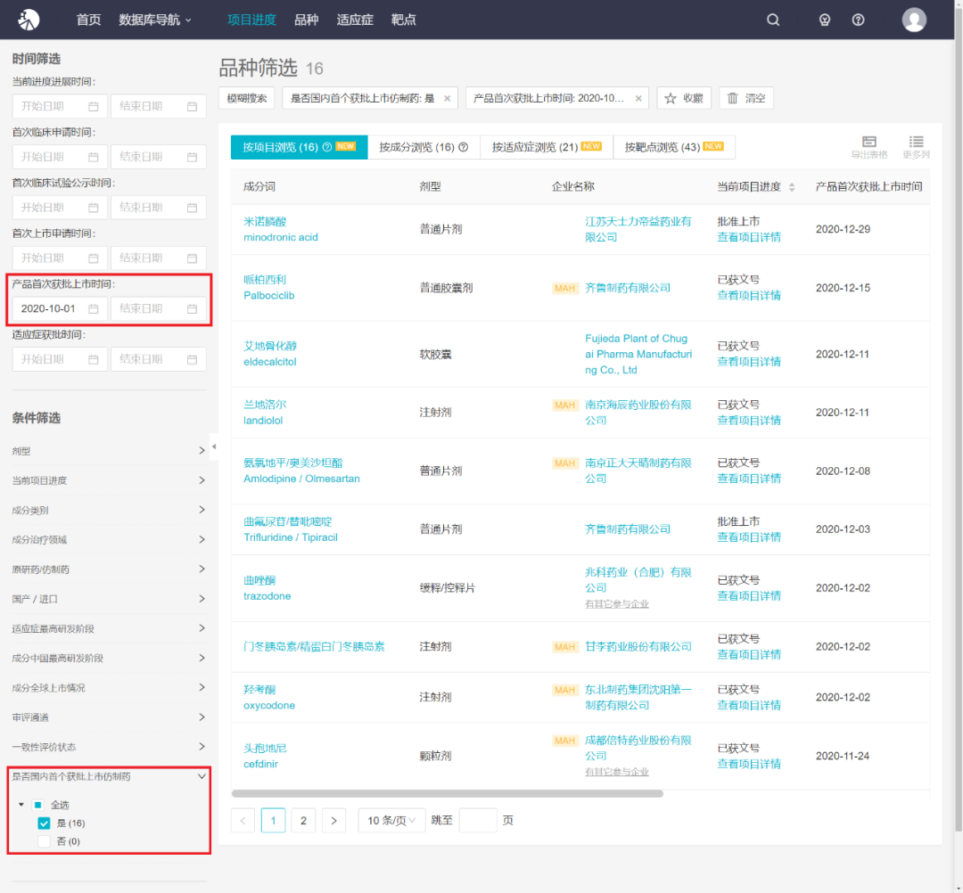Viewport: 963px width, 893px height.
Task: Open 适应症 in top navigation
Action: 354,20
